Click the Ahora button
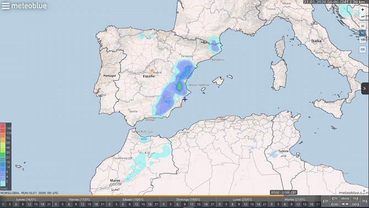Image resolution: width=369 pixels, height=208 pixels. coord(345,198)
